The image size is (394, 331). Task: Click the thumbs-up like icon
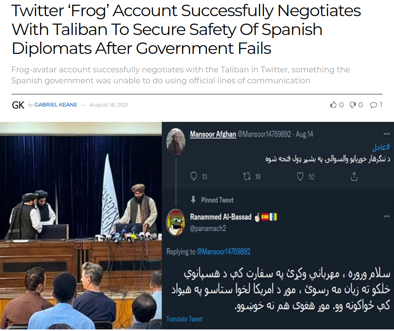pos(333,105)
